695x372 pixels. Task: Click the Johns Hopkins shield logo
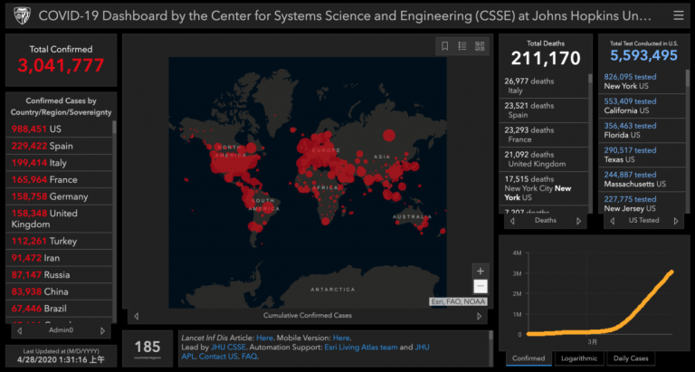pyautogui.click(x=22, y=16)
